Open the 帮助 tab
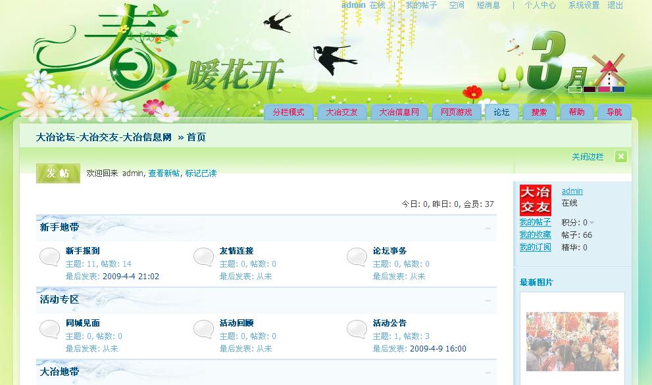Viewport: 652px width, 385px height. pos(577,112)
